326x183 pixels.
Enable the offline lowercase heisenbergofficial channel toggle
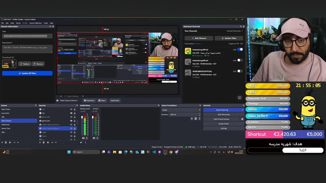(x=240, y=60)
